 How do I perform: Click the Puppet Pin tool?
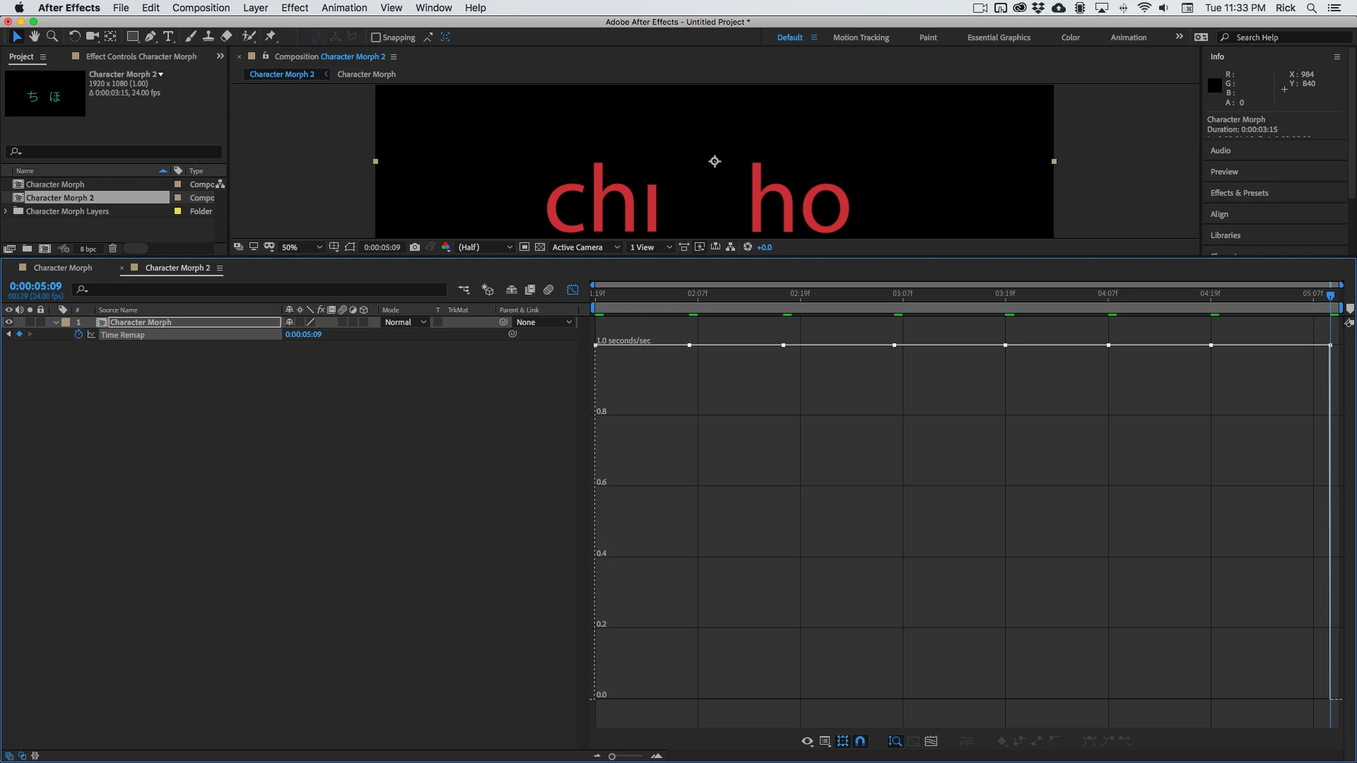(x=271, y=37)
